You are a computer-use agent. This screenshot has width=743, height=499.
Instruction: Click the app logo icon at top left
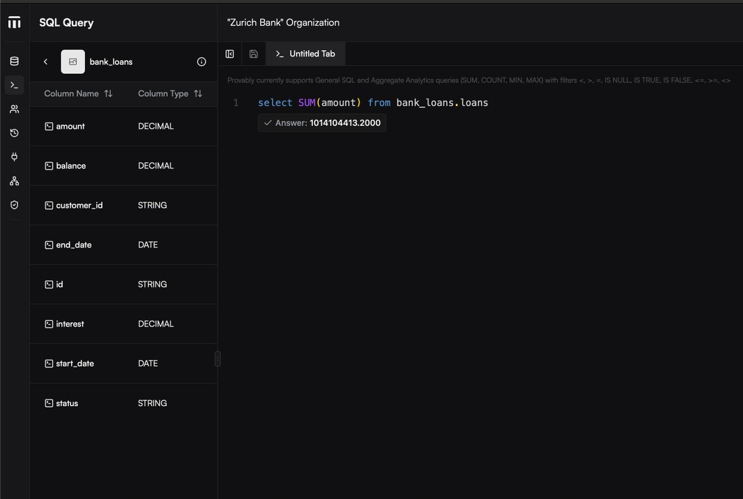tap(14, 22)
